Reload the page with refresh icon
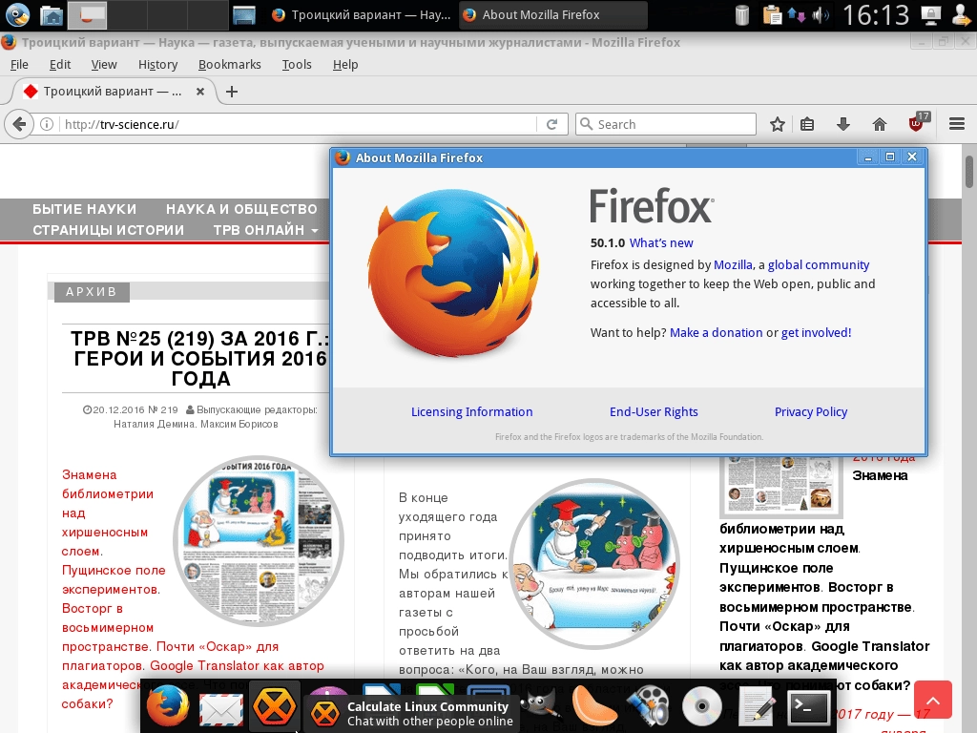This screenshot has width=977, height=733. click(551, 124)
